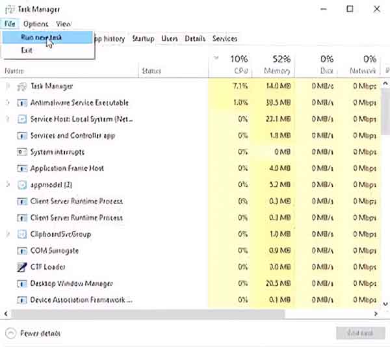
Task: Click the COM Surrogate icon
Action: coord(22,251)
